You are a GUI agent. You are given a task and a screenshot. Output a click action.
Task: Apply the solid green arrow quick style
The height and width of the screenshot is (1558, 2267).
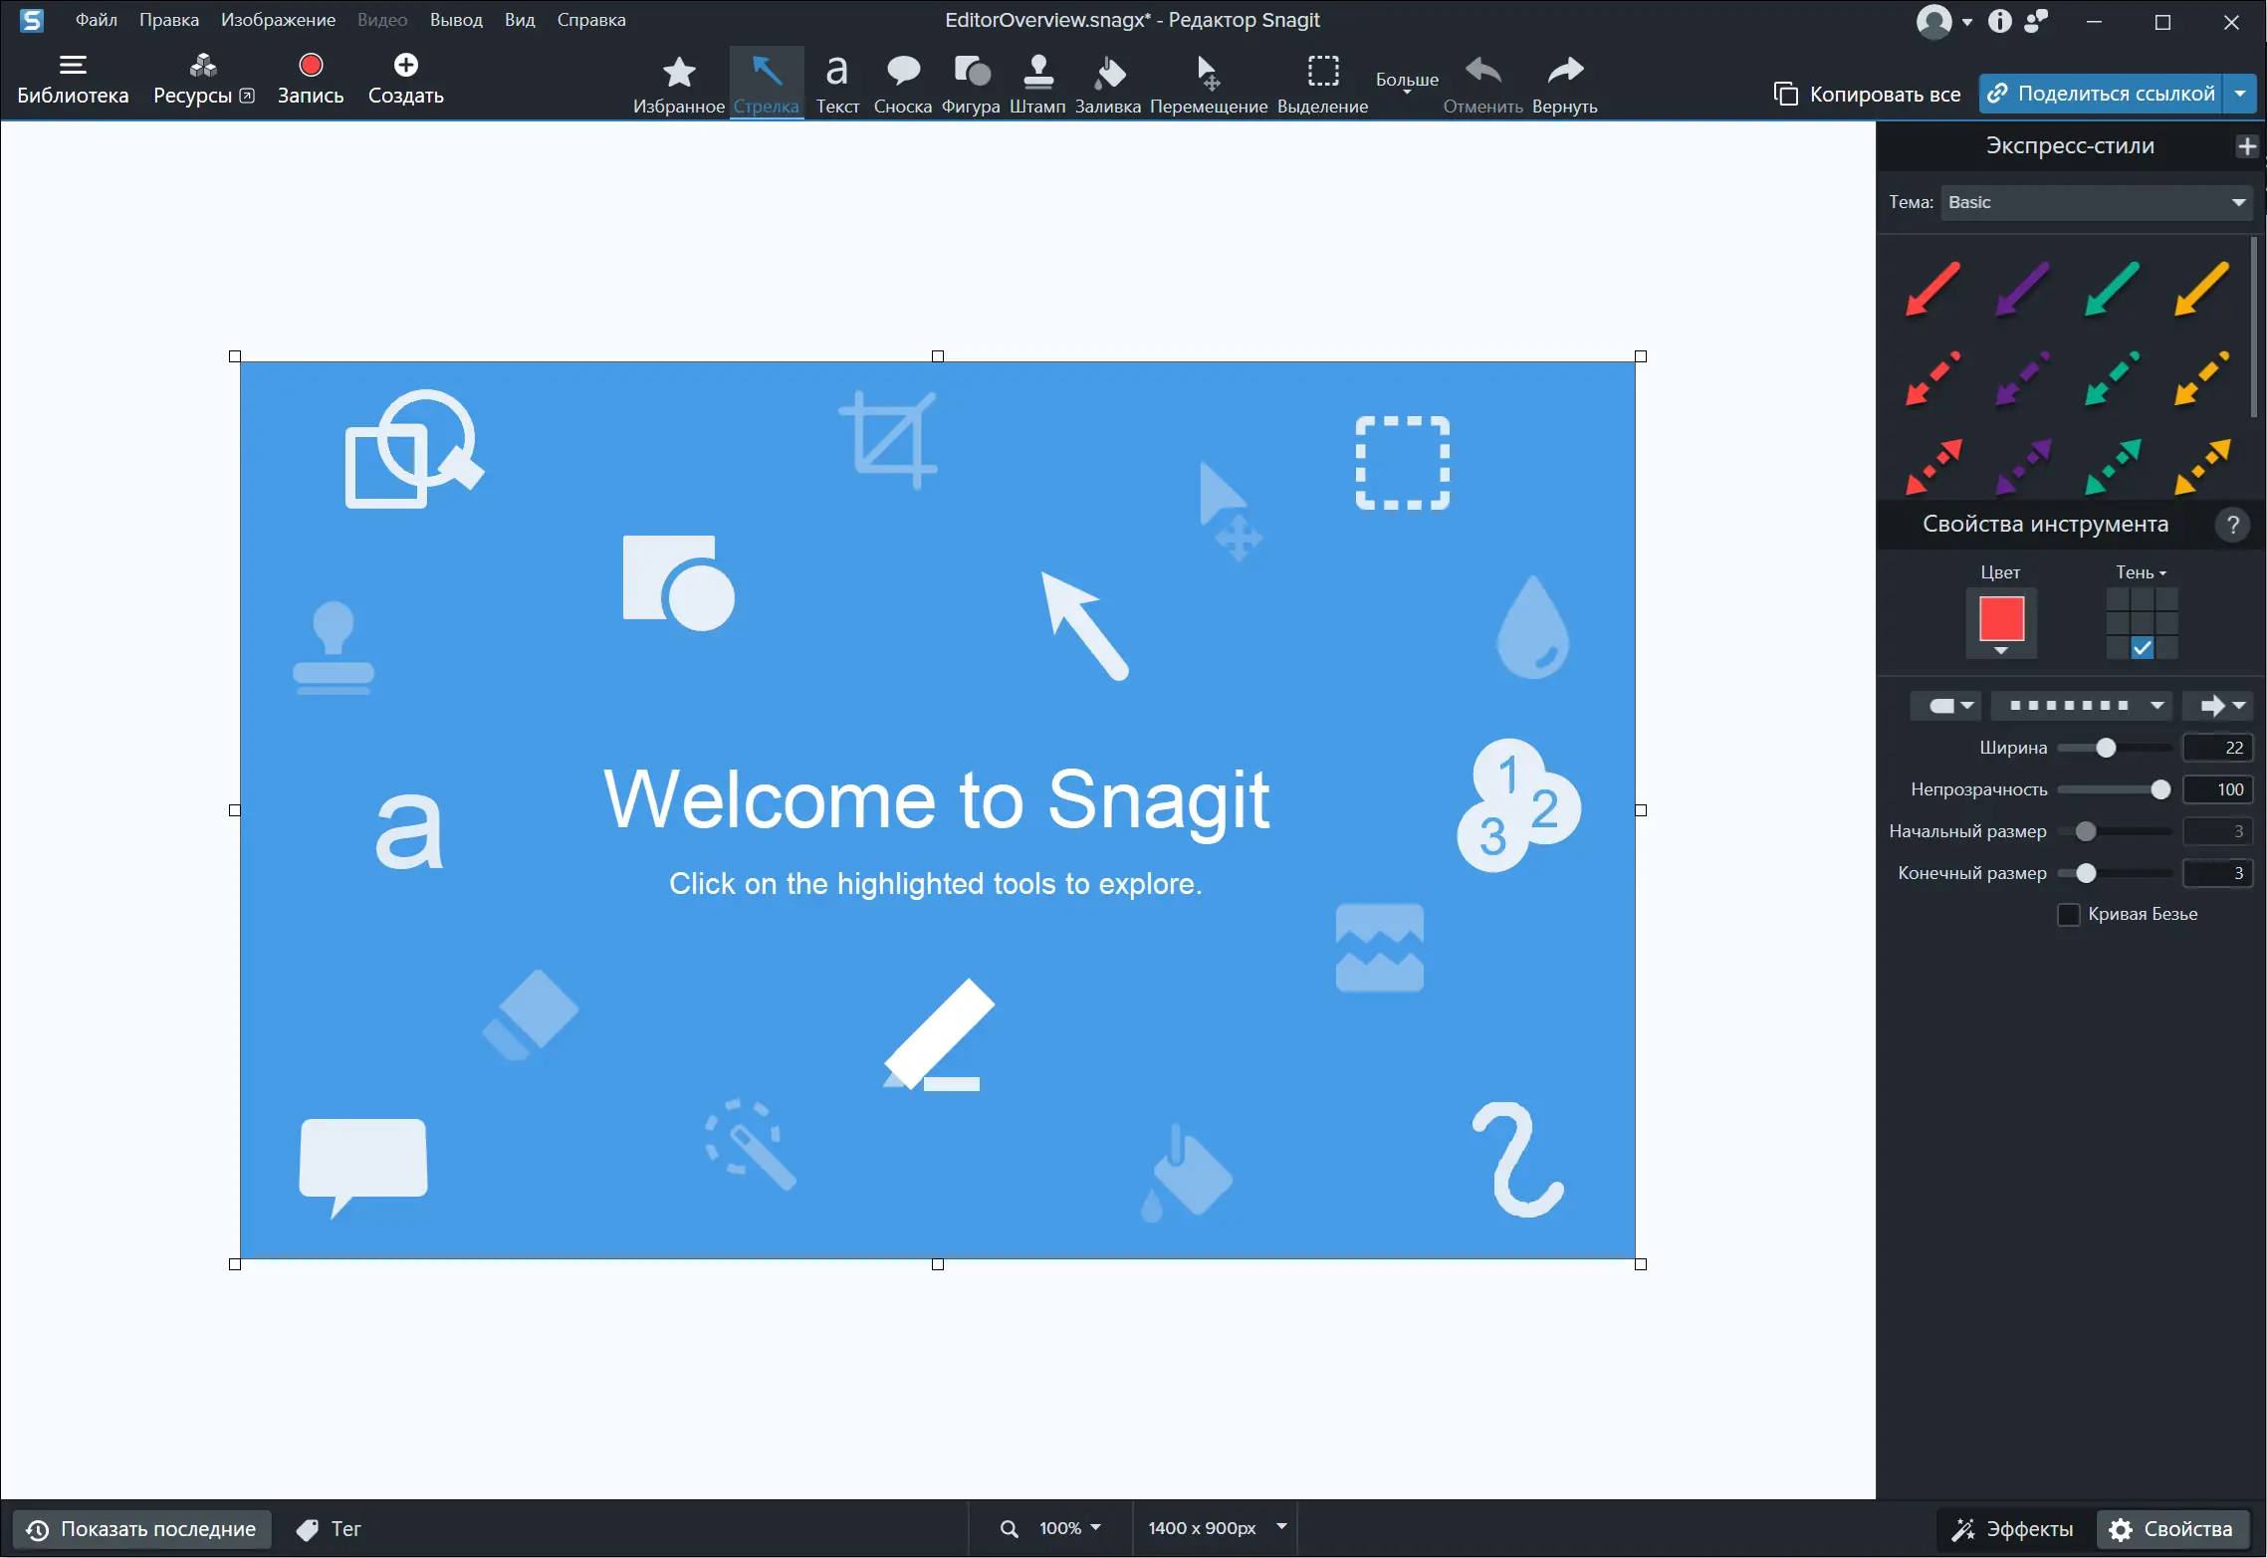click(x=2111, y=289)
